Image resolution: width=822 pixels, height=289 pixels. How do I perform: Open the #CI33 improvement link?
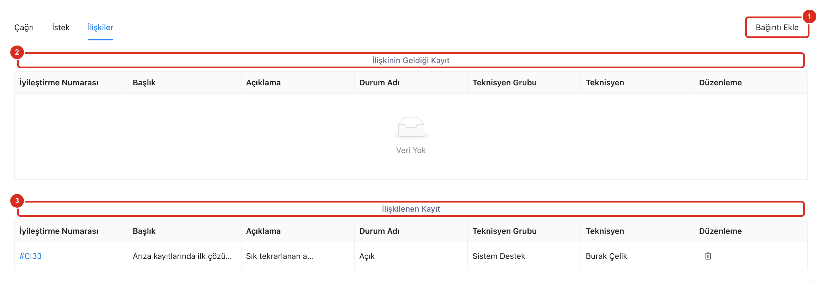31,256
